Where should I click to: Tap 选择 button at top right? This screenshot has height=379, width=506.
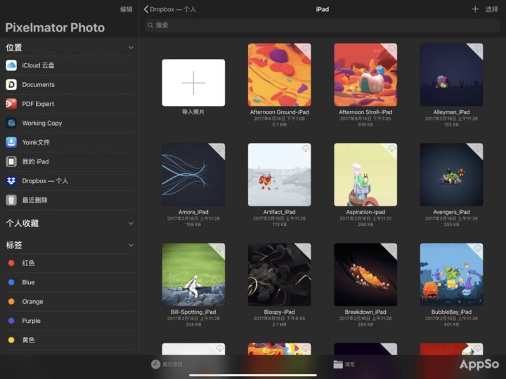(x=492, y=9)
